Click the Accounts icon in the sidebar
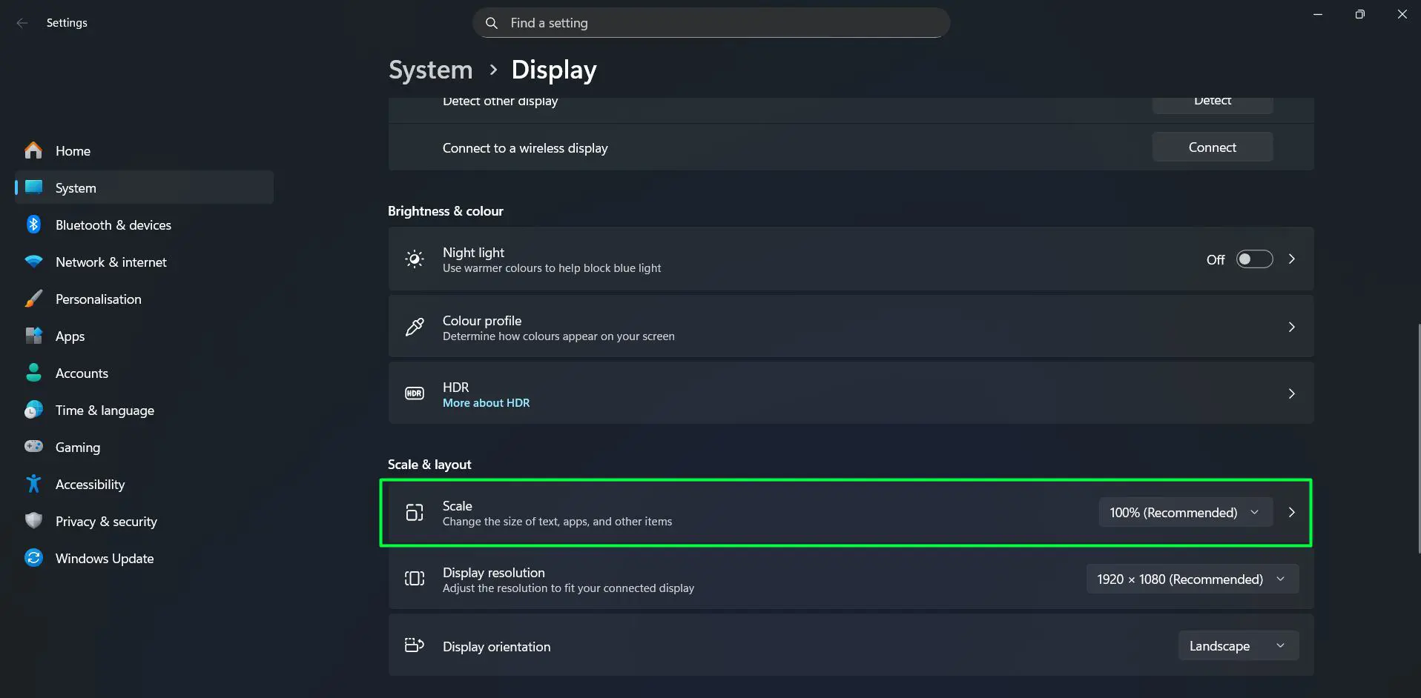This screenshot has width=1421, height=698. 33,373
